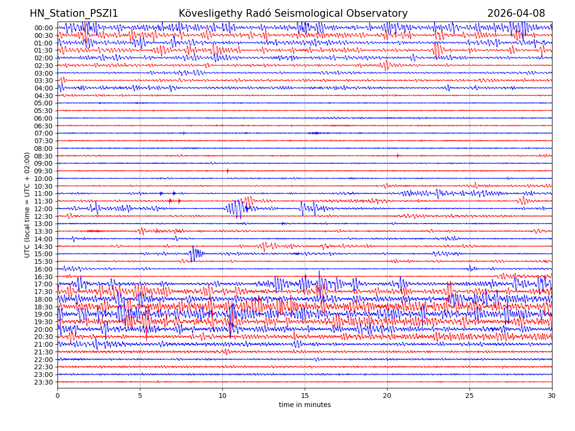Click the 15:00 row time label

[44, 254]
